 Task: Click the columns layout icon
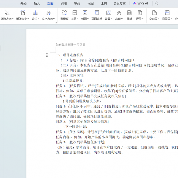pos(35,13)
